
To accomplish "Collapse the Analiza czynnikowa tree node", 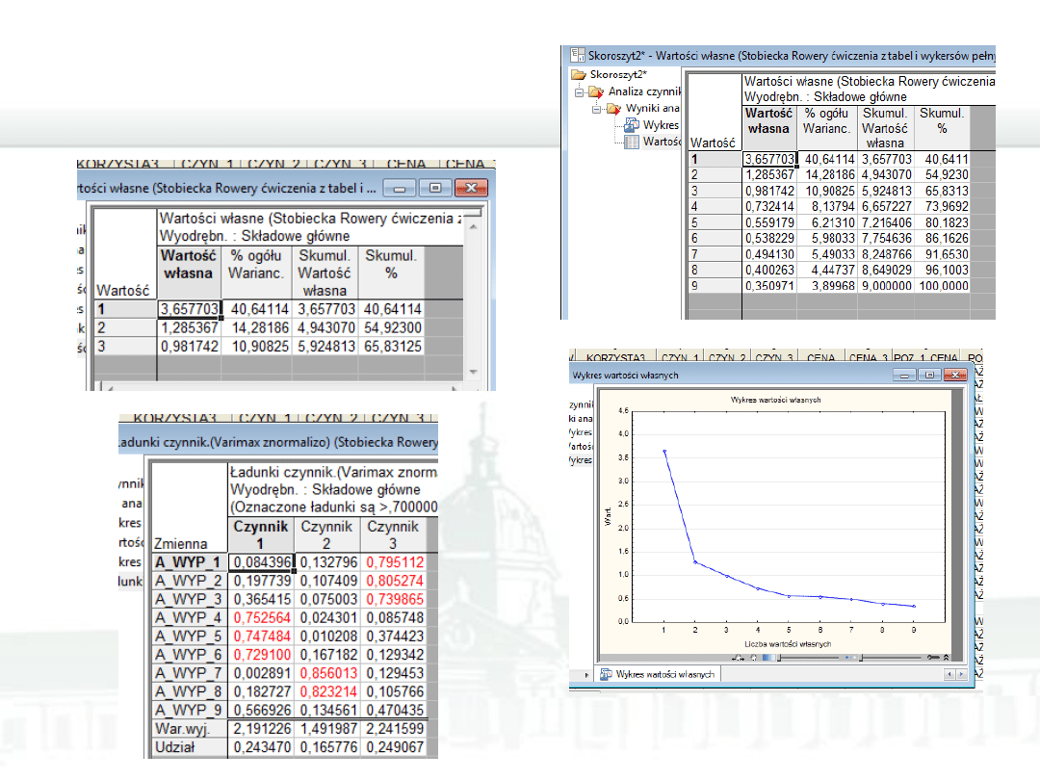I will coord(581,92).
